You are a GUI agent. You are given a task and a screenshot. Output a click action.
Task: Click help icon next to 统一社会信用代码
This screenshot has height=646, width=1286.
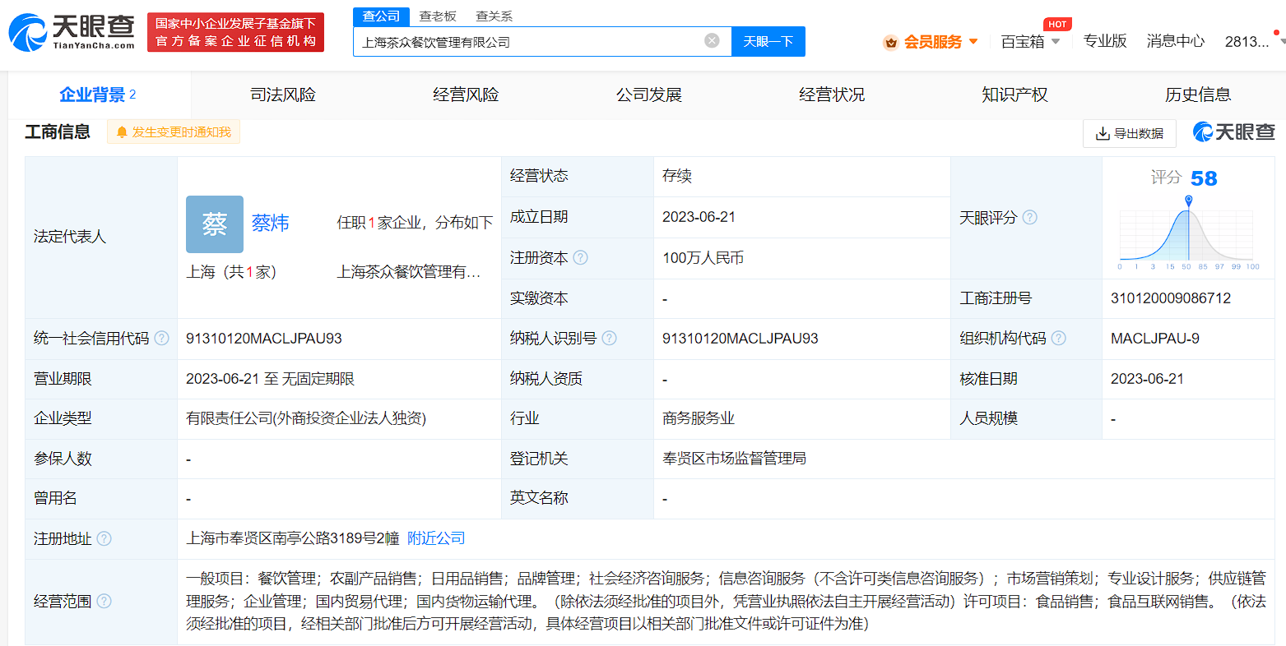[x=161, y=338]
